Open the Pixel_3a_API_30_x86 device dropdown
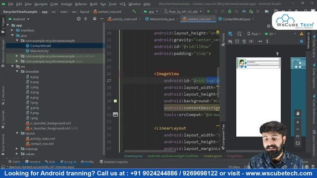 point(183,11)
